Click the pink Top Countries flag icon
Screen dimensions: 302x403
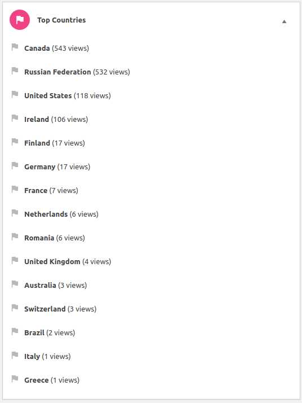pos(20,20)
